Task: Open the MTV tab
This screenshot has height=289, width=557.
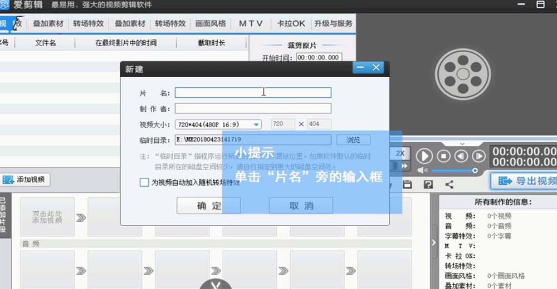Action: pos(251,23)
